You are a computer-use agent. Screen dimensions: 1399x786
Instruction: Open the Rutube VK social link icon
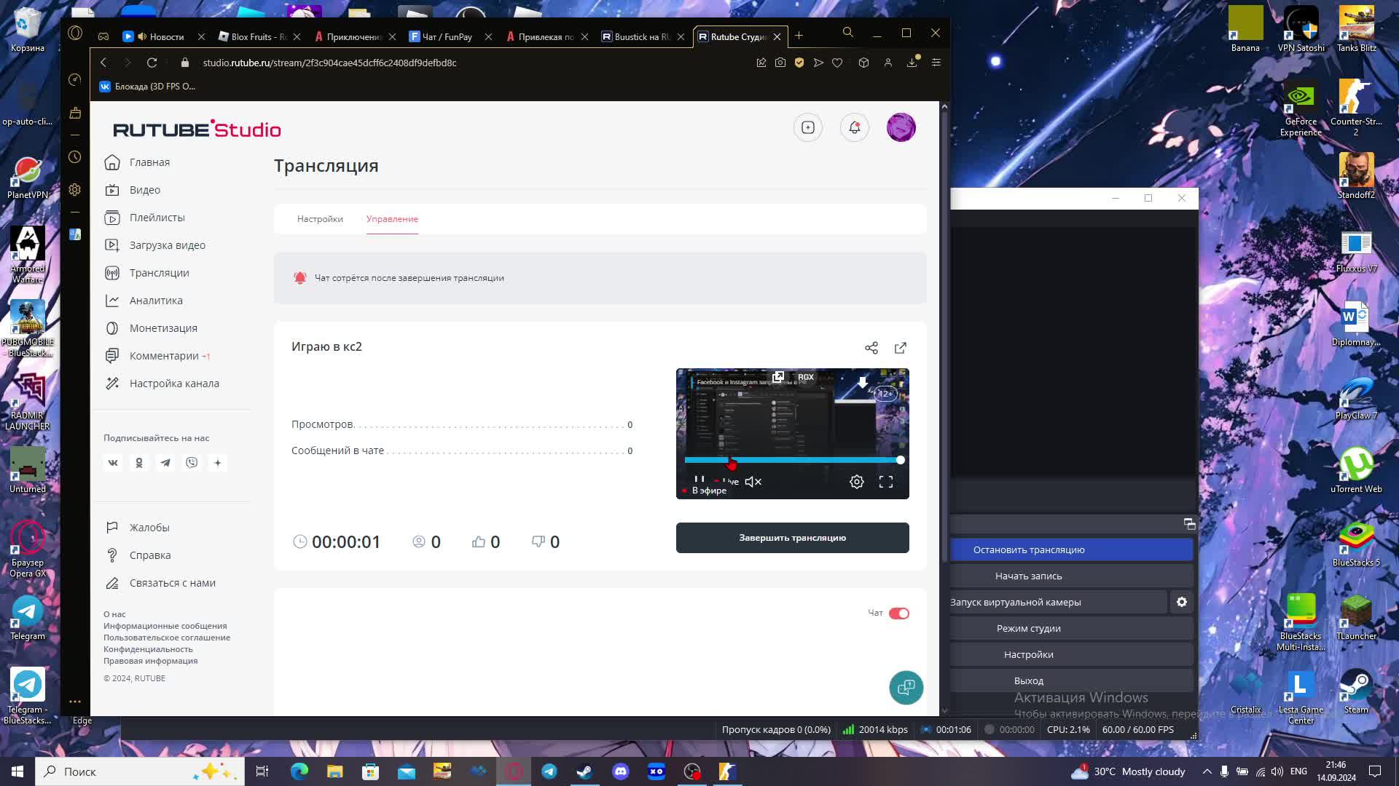tap(113, 463)
